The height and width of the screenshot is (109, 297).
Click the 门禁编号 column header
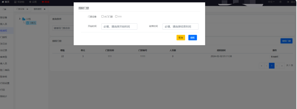tap(143, 50)
